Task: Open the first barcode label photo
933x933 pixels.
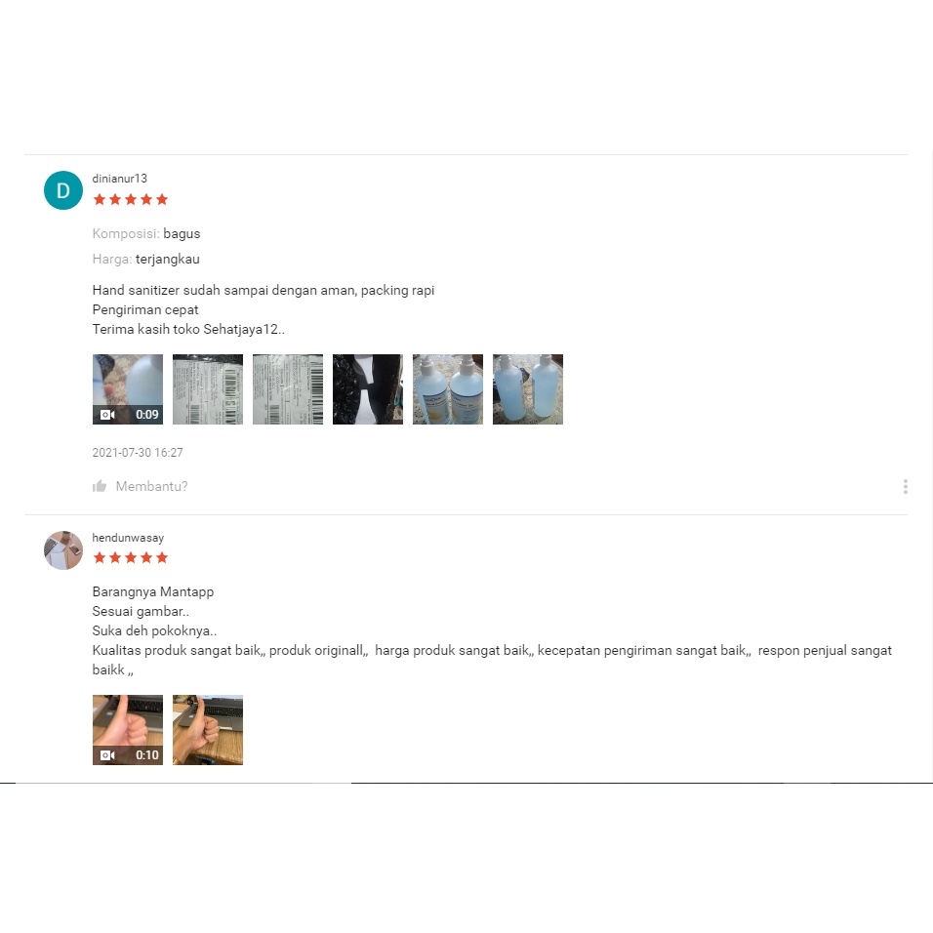Action: point(208,389)
